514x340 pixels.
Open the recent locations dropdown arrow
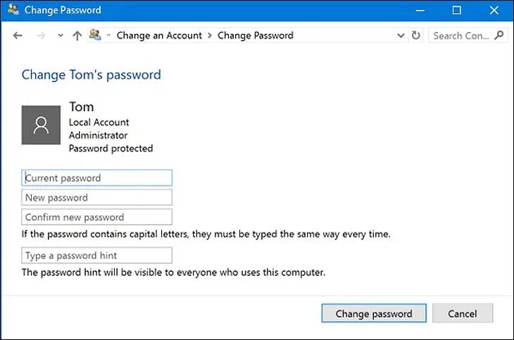pyautogui.click(x=60, y=35)
